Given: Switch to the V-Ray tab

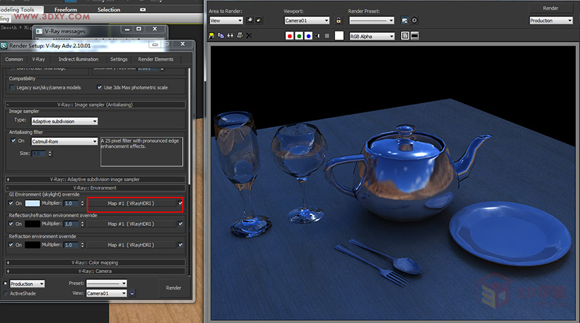Looking at the screenshot, I should point(38,59).
